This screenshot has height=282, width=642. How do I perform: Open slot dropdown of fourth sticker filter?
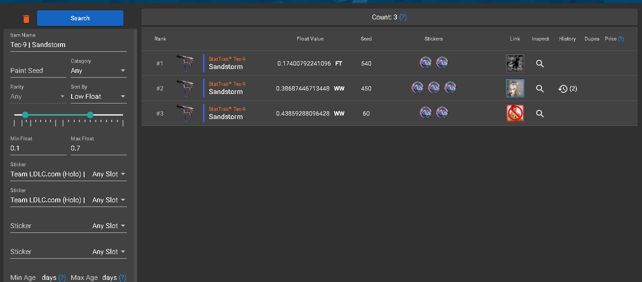click(x=109, y=251)
